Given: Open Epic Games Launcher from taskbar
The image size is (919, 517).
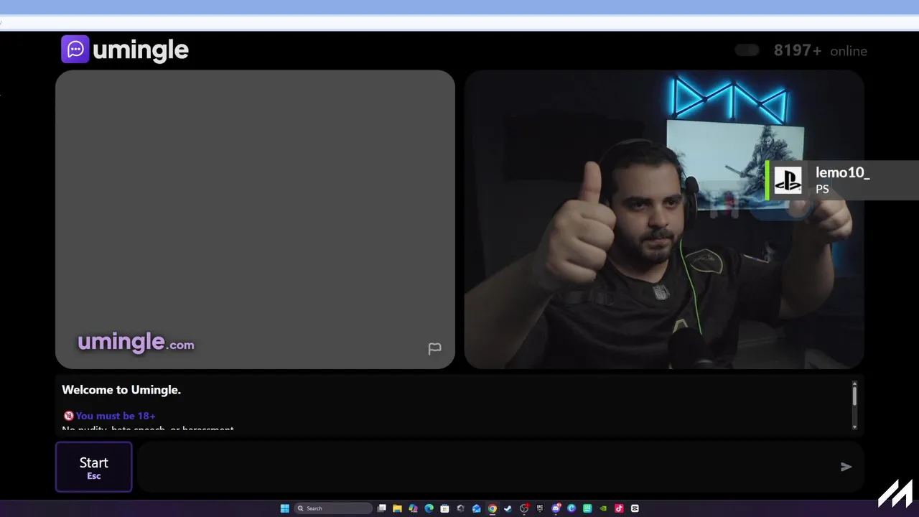Looking at the screenshot, I should coord(540,508).
